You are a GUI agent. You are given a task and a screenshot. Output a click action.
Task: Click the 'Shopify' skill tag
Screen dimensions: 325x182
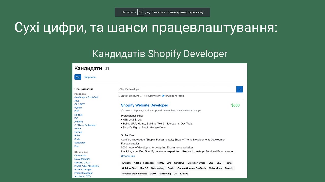[229, 168]
